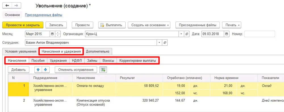Image resolution: width=284 pixels, height=112 pixels.
Task: Open the Удержания sub-tab
Action: tap(58, 61)
